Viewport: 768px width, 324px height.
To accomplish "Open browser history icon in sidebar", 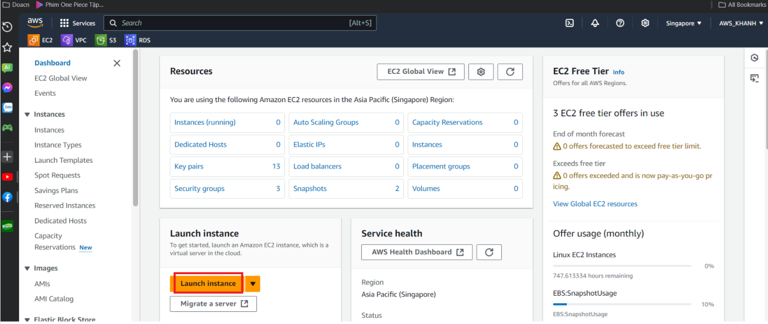I will pyautogui.click(x=7, y=26).
